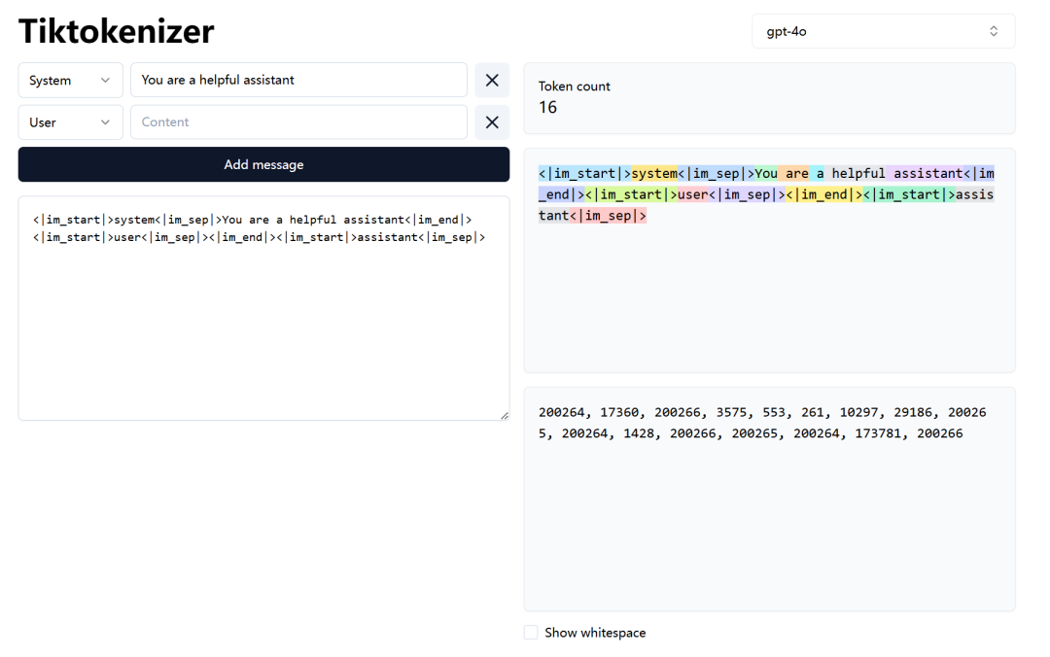Click the Token count label
This screenshot has width=1050, height=657.
[x=574, y=86]
